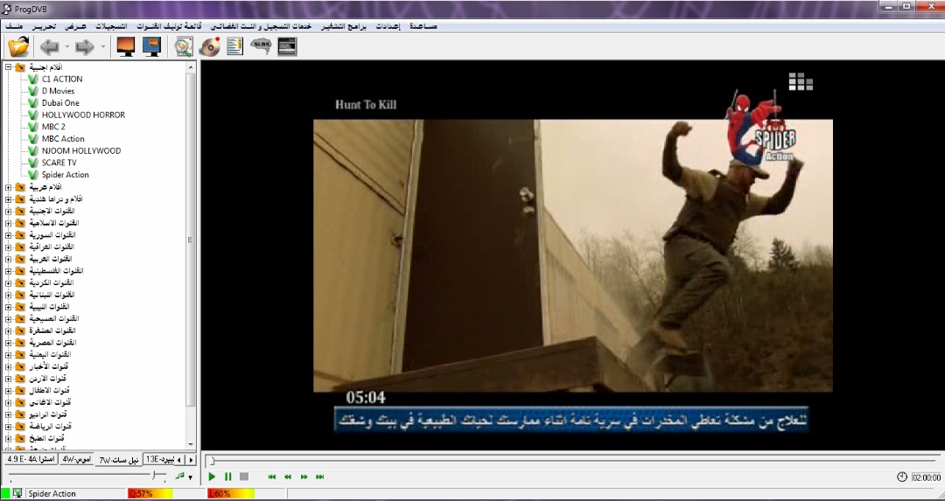Image resolution: width=945 pixels, height=501 pixels.
Task: Click the teletext panel icon in toolbar
Action: (287, 46)
